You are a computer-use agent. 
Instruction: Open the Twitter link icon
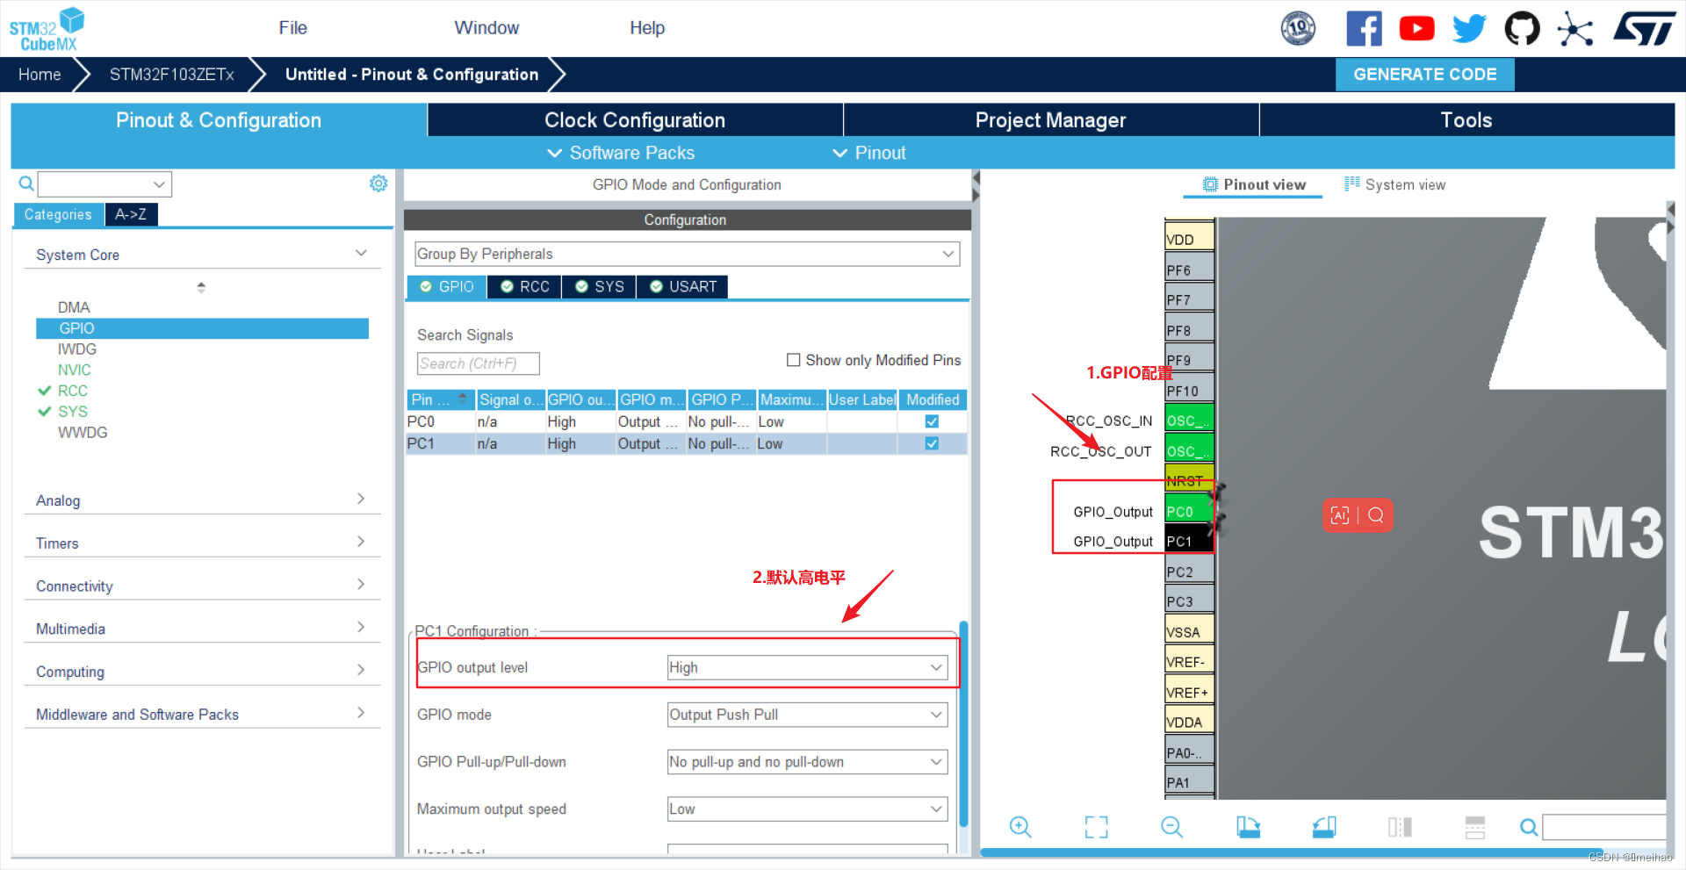click(x=1469, y=28)
